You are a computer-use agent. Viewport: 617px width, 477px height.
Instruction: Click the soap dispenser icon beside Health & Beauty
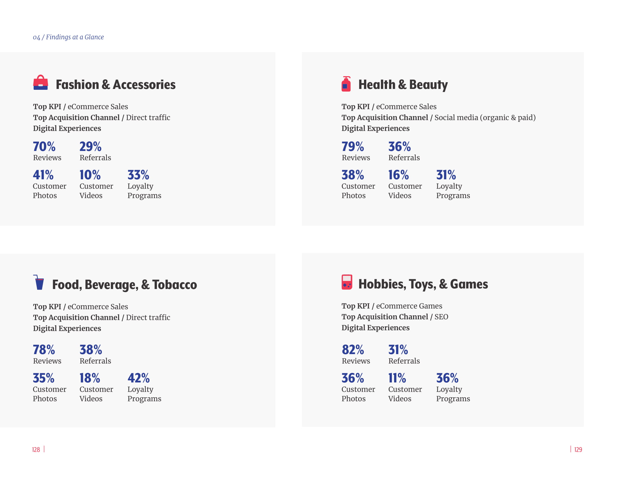tap(346, 84)
